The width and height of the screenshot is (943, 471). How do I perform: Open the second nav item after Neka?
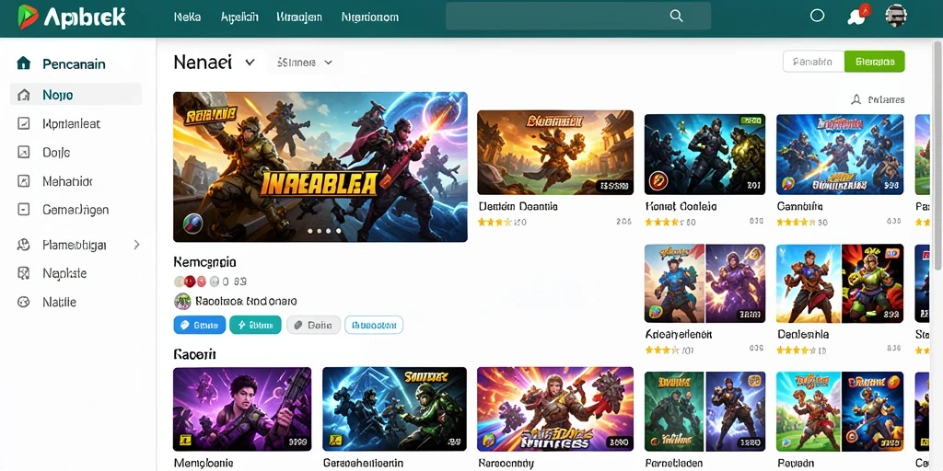point(239,17)
